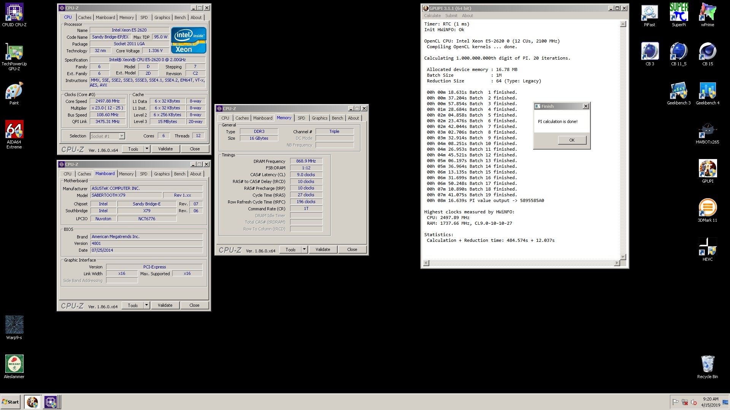Open the GPUPI desktop icon

[x=708, y=171]
